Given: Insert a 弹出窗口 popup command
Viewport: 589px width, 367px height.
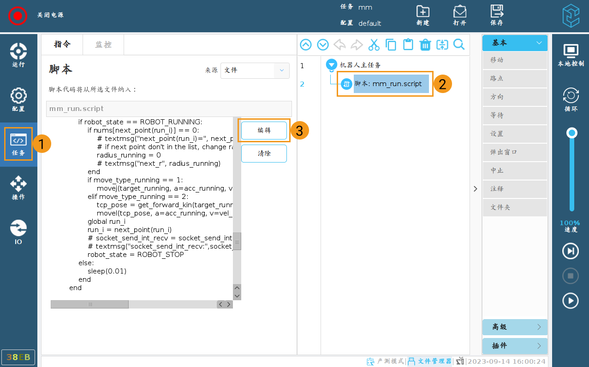Looking at the screenshot, I should point(515,152).
